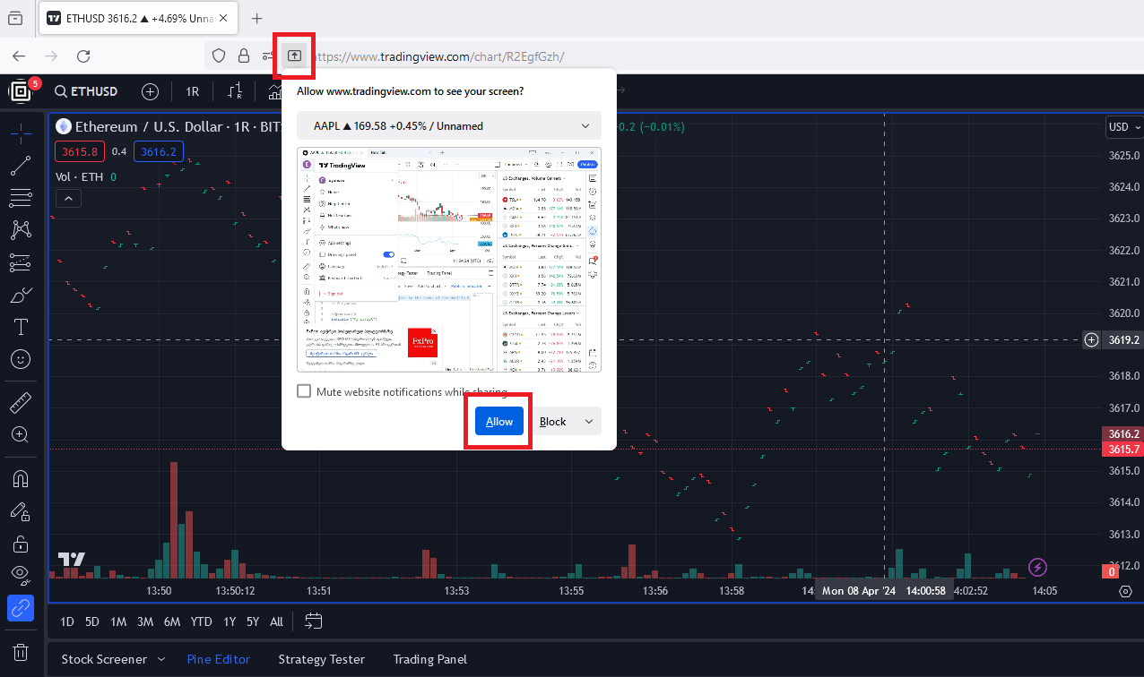
Task: Toggle the drawings link sync icon
Action: (x=21, y=608)
